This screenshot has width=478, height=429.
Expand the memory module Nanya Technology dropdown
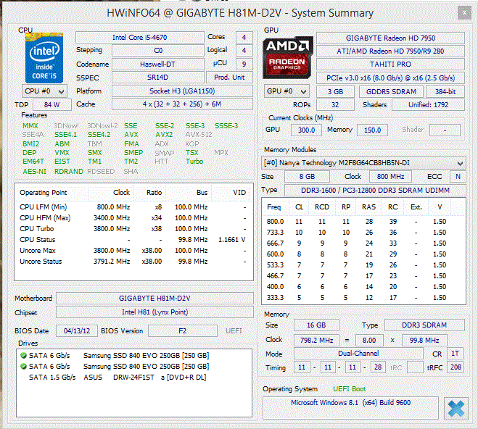click(363, 163)
